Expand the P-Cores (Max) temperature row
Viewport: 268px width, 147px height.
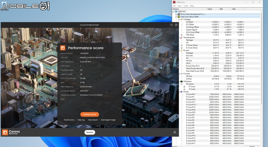pos(181,45)
